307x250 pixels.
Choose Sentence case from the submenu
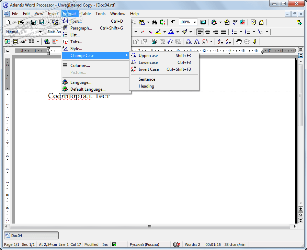[164, 79]
